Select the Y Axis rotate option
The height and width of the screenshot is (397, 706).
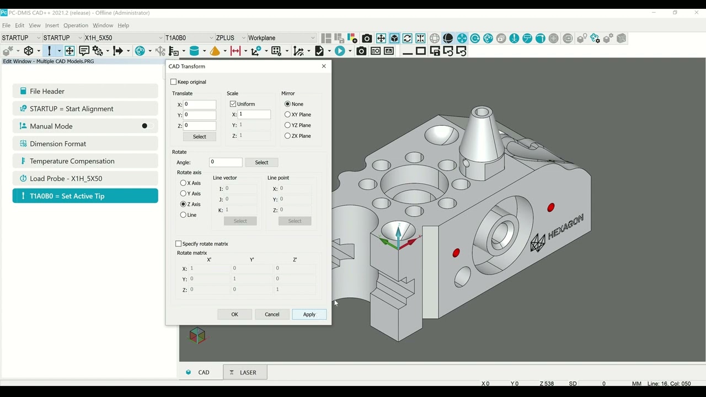click(x=184, y=194)
